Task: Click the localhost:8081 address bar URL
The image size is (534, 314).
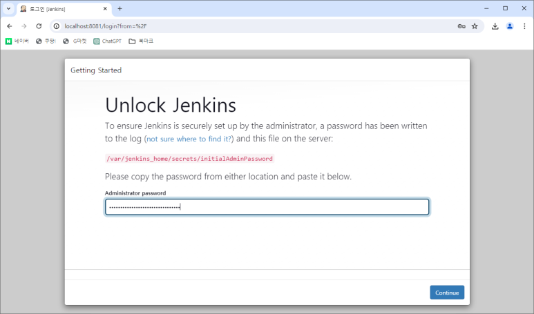Action: tap(106, 26)
